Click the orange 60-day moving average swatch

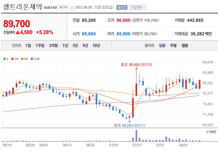[x=22, y=59]
